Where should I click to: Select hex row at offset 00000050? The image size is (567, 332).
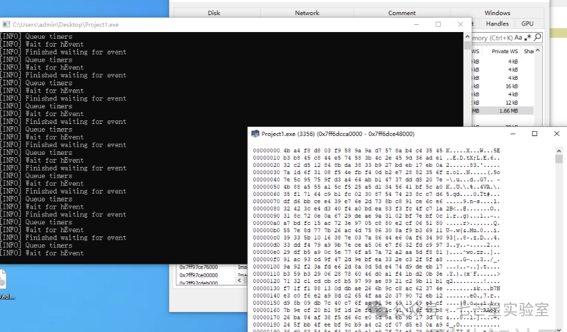(376, 187)
